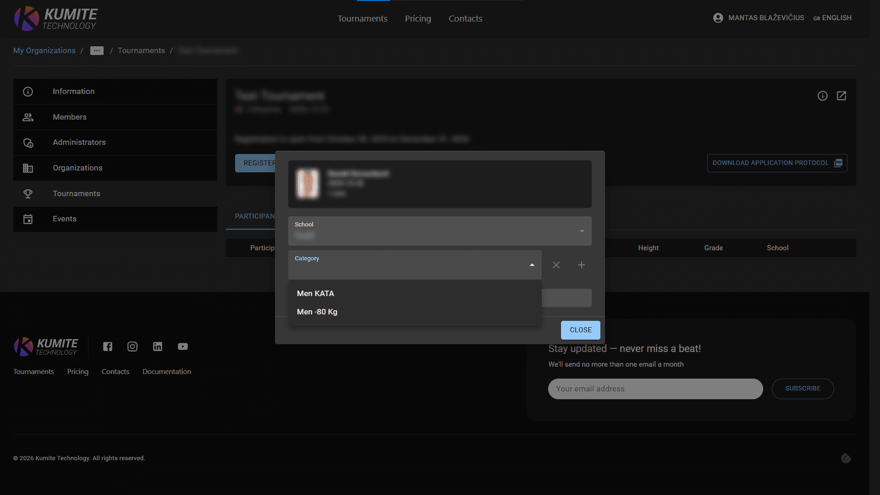Select the Tournaments trophy icon
This screenshot has width=880, height=495.
(28, 193)
